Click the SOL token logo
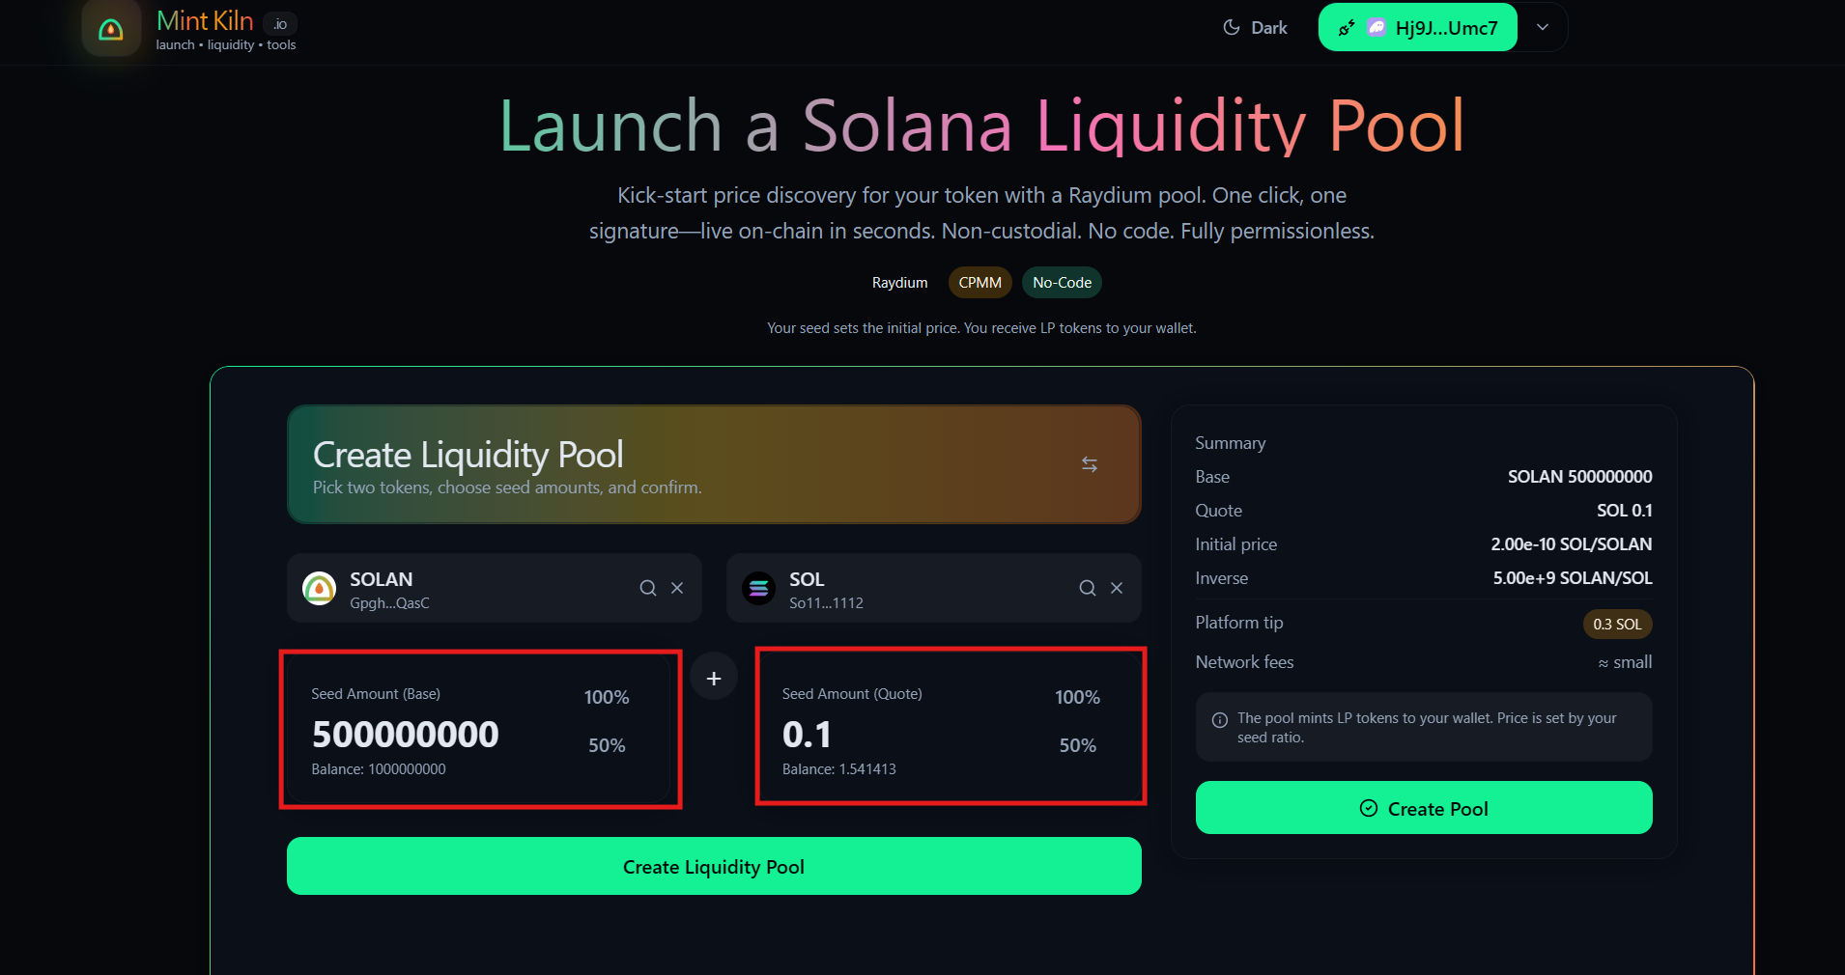 759,589
